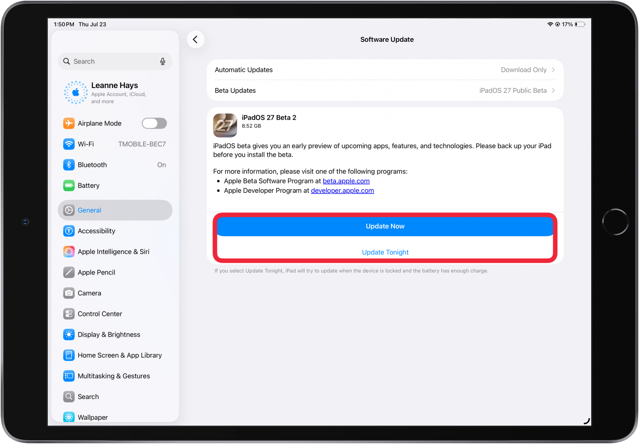Open Apple Pencil settings
The image size is (639, 444).
pyautogui.click(x=115, y=272)
